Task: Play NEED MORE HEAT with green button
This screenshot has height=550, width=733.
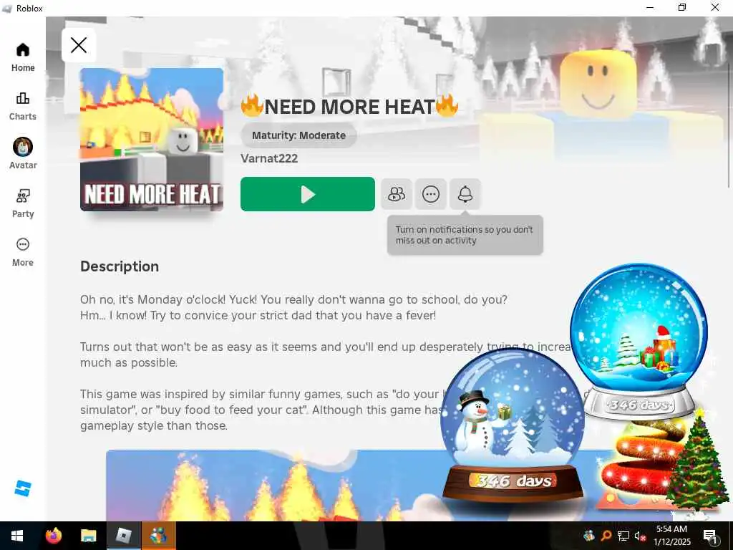Action: click(x=308, y=194)
